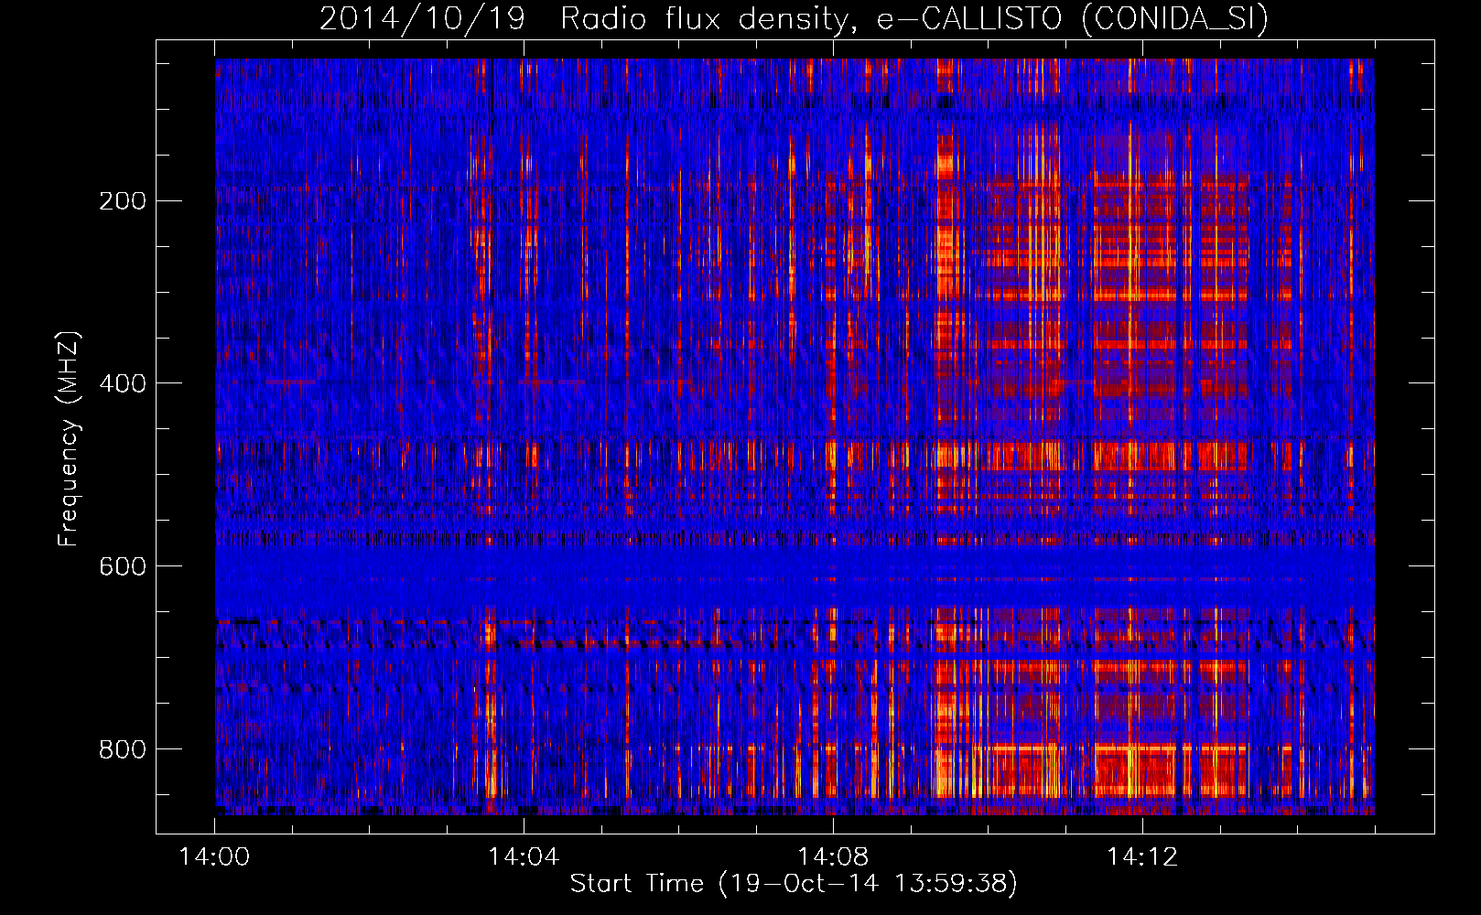Select the 600 frequency axis label
The height and width of the screenshot is (915, 1481).
[x=123, y=566]
